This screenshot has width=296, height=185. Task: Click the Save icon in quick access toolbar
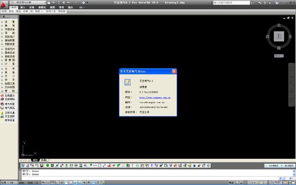[x=59, y=2]
